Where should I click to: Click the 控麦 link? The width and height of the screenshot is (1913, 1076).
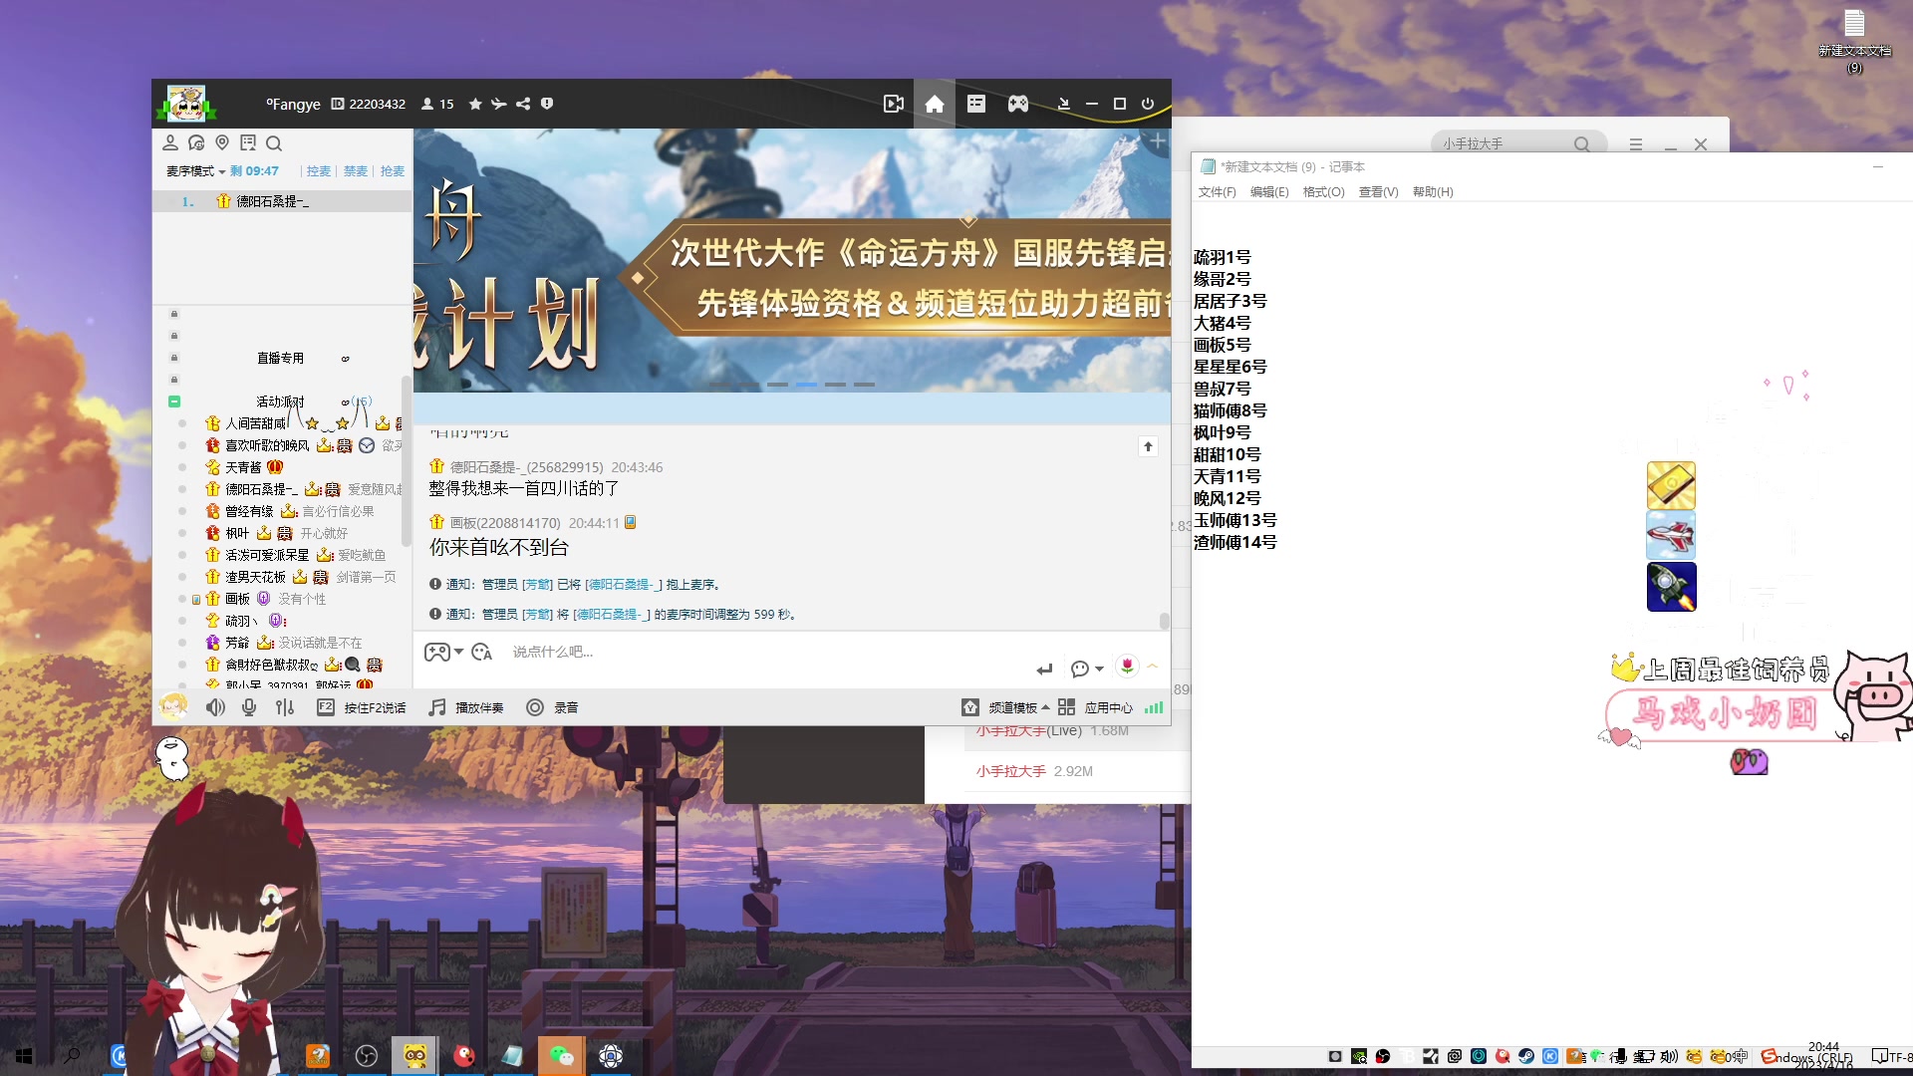pos(319,171)
